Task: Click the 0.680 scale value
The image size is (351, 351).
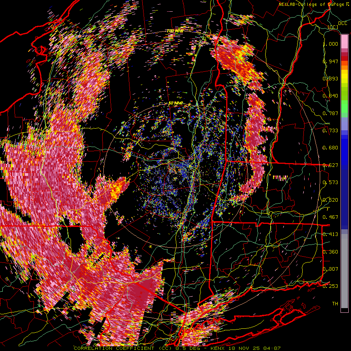Action: (x=331, y=148)
